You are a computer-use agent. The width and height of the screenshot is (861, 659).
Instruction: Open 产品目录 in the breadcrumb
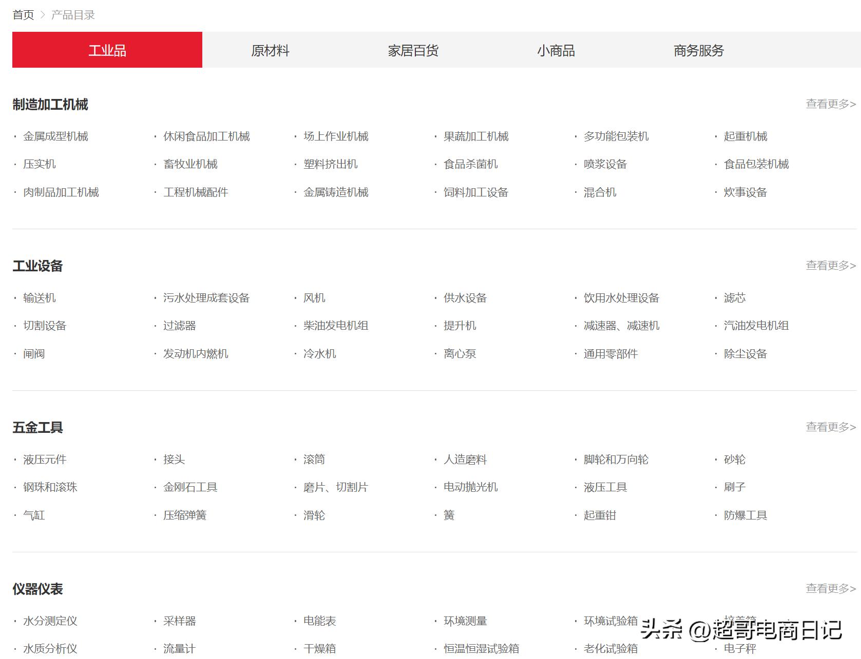point(72,14)
